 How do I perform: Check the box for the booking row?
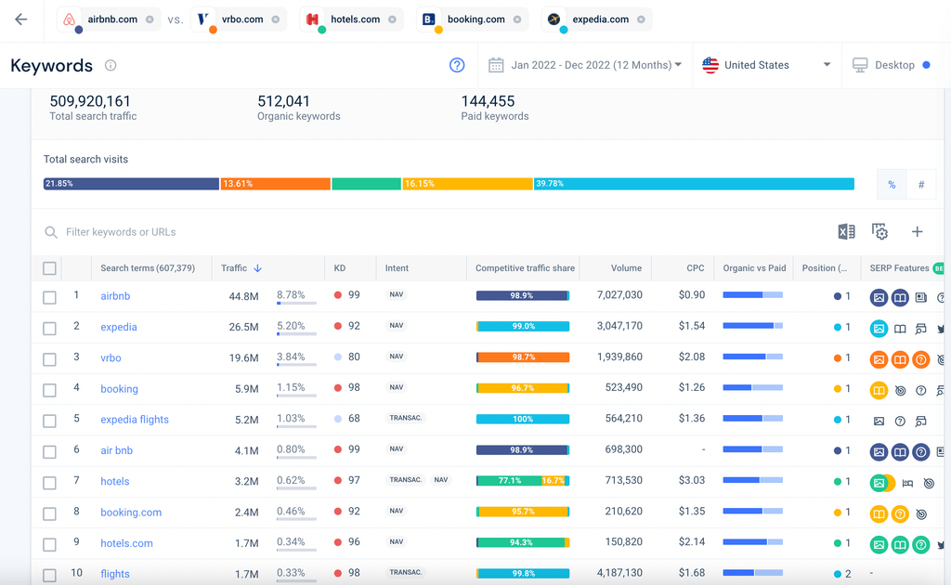click(x=50, y=390)
